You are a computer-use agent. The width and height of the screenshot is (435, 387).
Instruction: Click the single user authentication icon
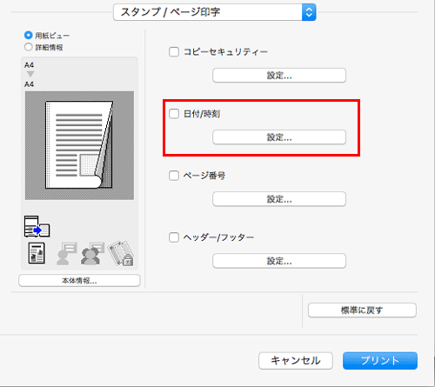pyautogui.click(x=67, y=254)
